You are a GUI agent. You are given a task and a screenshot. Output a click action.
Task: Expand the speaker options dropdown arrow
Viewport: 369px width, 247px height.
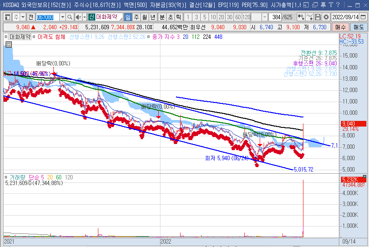84,17
